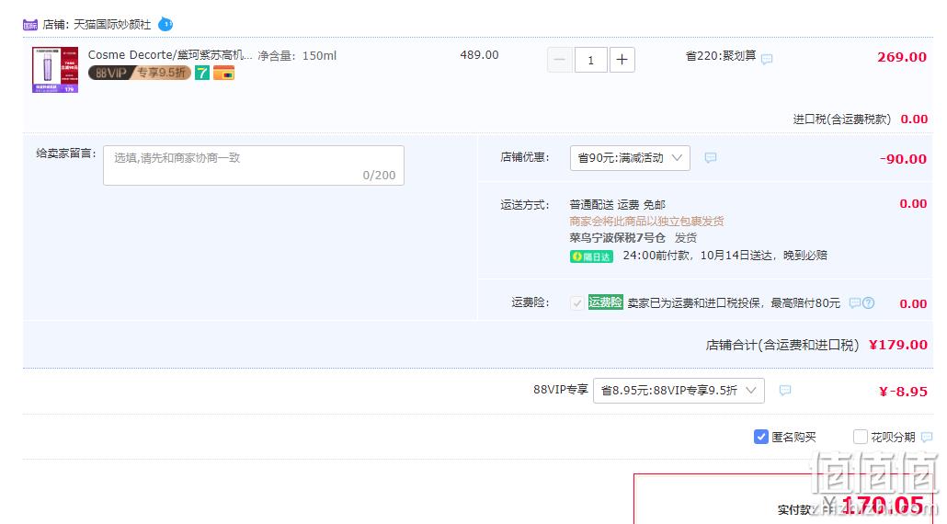Click the green 7-day return icon
This screenshot has width=947, height=524.
click(201, 73)
